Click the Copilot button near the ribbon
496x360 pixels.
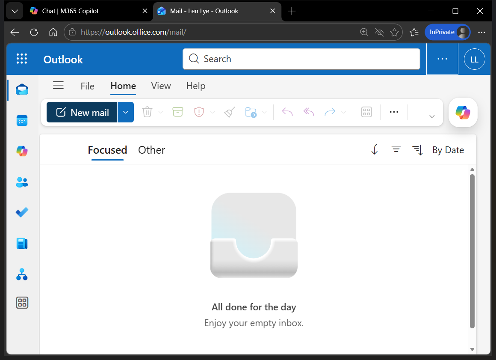pos(463,112)
